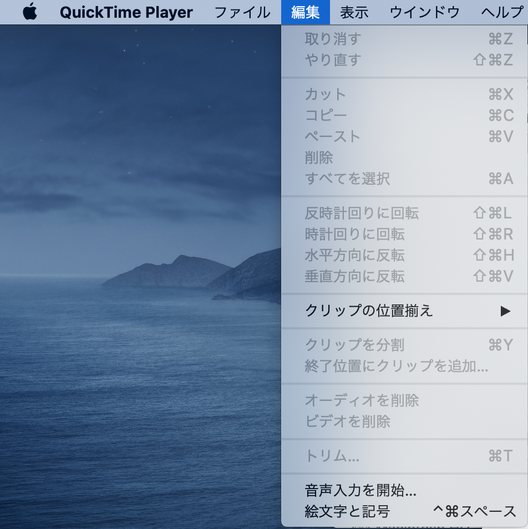528x529 pixels.
Task: Open the QuickTime Player application menu
Action: coord(126,12)
